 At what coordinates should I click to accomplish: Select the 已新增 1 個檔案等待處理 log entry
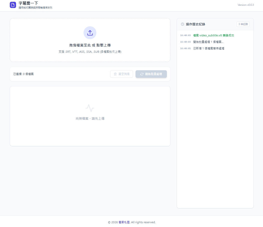click(209, 48)
